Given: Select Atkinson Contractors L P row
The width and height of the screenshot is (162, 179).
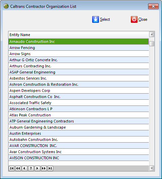Looking at the screenshot, I should pos(78,109).
